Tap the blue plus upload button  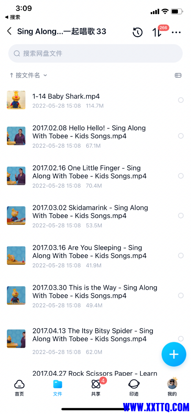point(174,354)
